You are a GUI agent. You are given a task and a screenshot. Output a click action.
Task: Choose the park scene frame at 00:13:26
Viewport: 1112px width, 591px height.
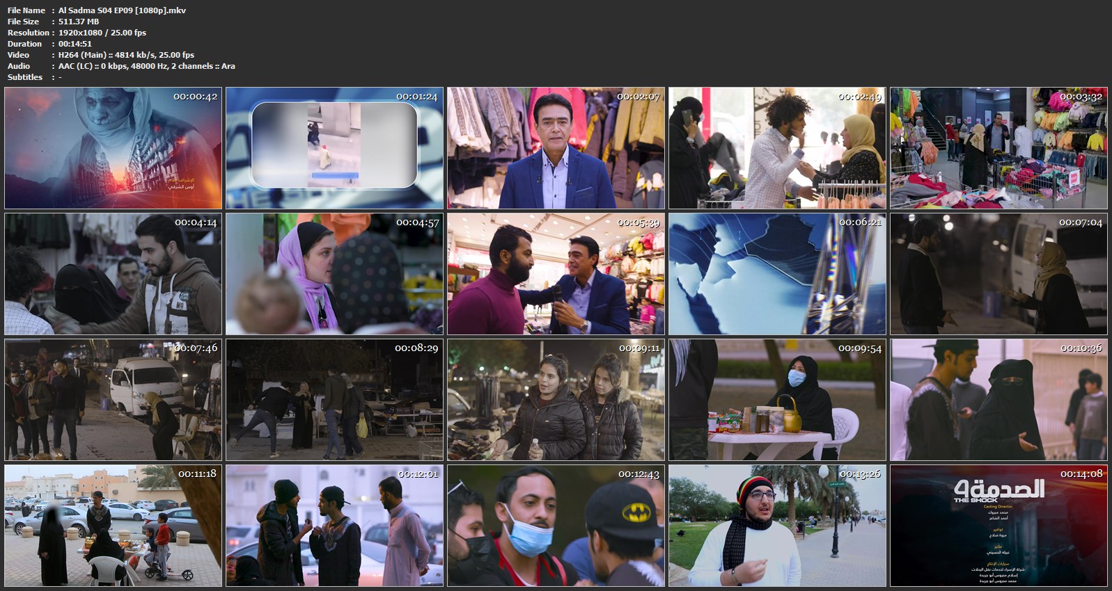(777, 526)
